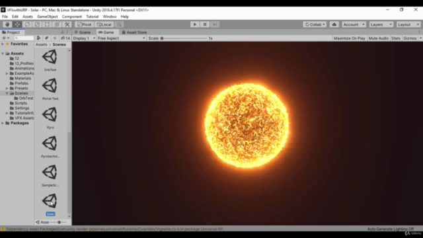Viewport: 423px width, 238px height.
Task: Select the SampleSc... scene asset
Action: click(x=50, y=175)
